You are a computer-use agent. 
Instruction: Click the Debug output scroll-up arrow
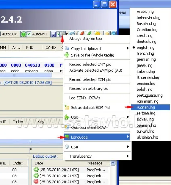113,163
